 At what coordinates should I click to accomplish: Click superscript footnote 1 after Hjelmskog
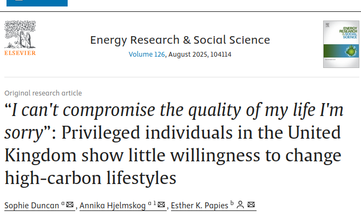click(155, 203)
